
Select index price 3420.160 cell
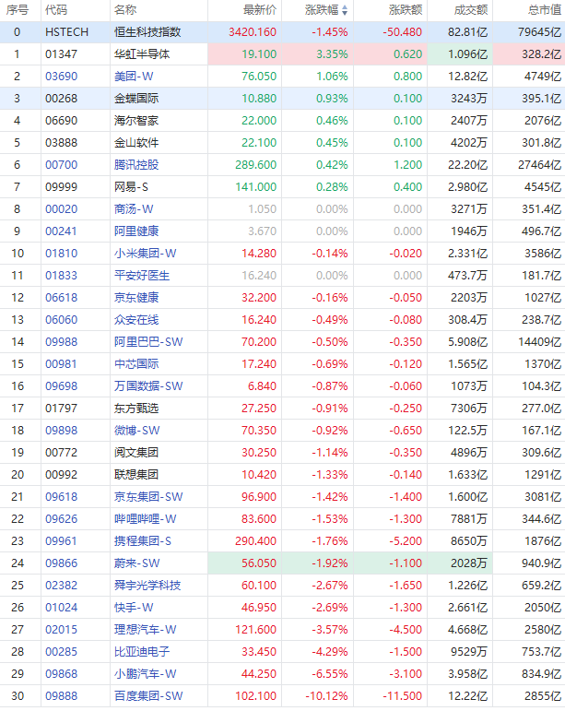253,32
